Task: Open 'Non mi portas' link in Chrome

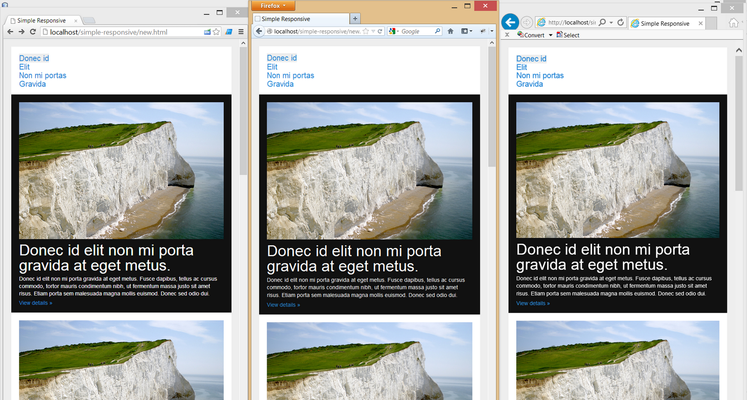Action: [42, 76]
